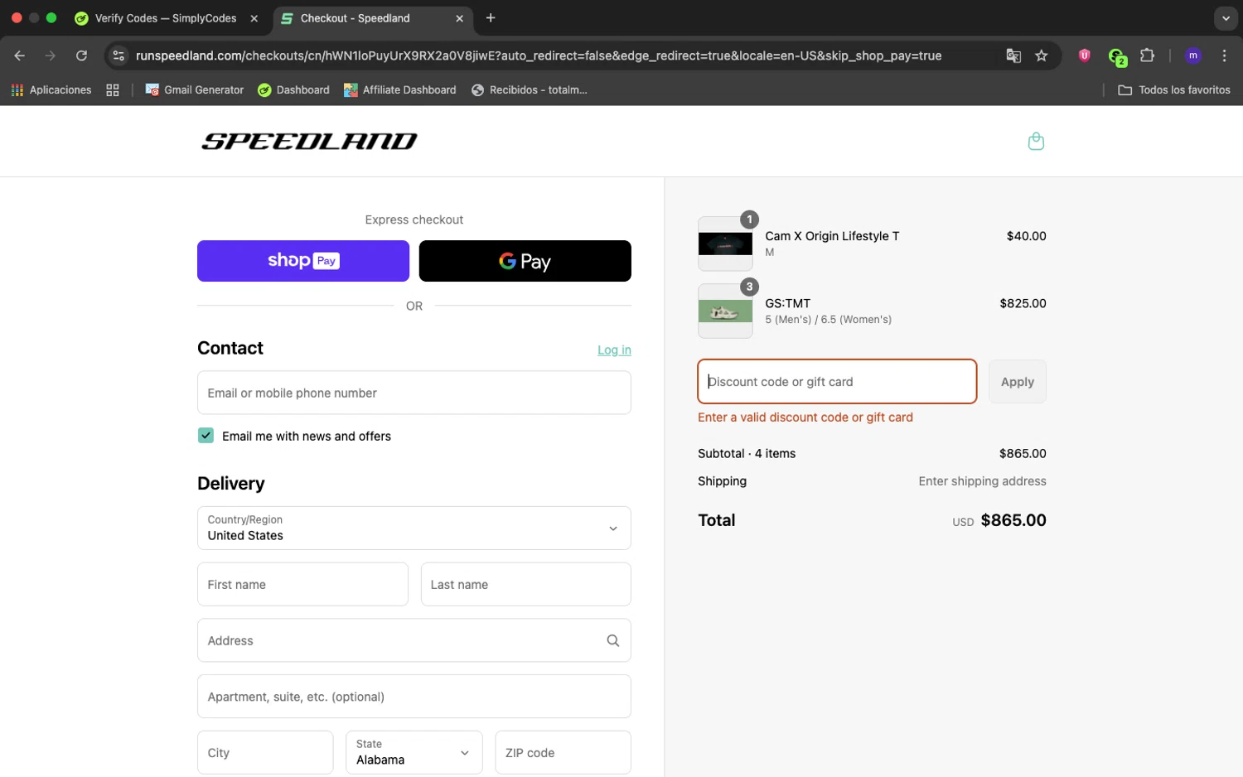1243x777 pixels.
Task: Click the City field
Action: pos(265,752)
